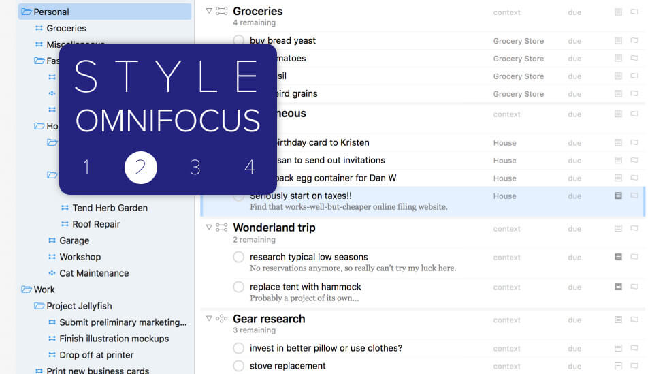Screen dimensions: 650x374
Task: Set context on Wonderland trip heading
Action: pyautogui.click(x=506, y=229)
